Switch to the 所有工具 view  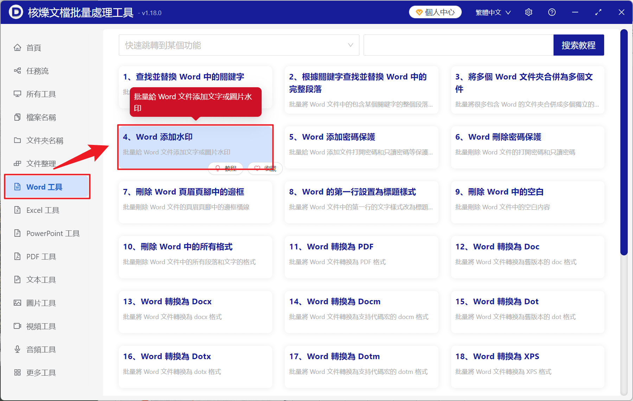(41, 94)
